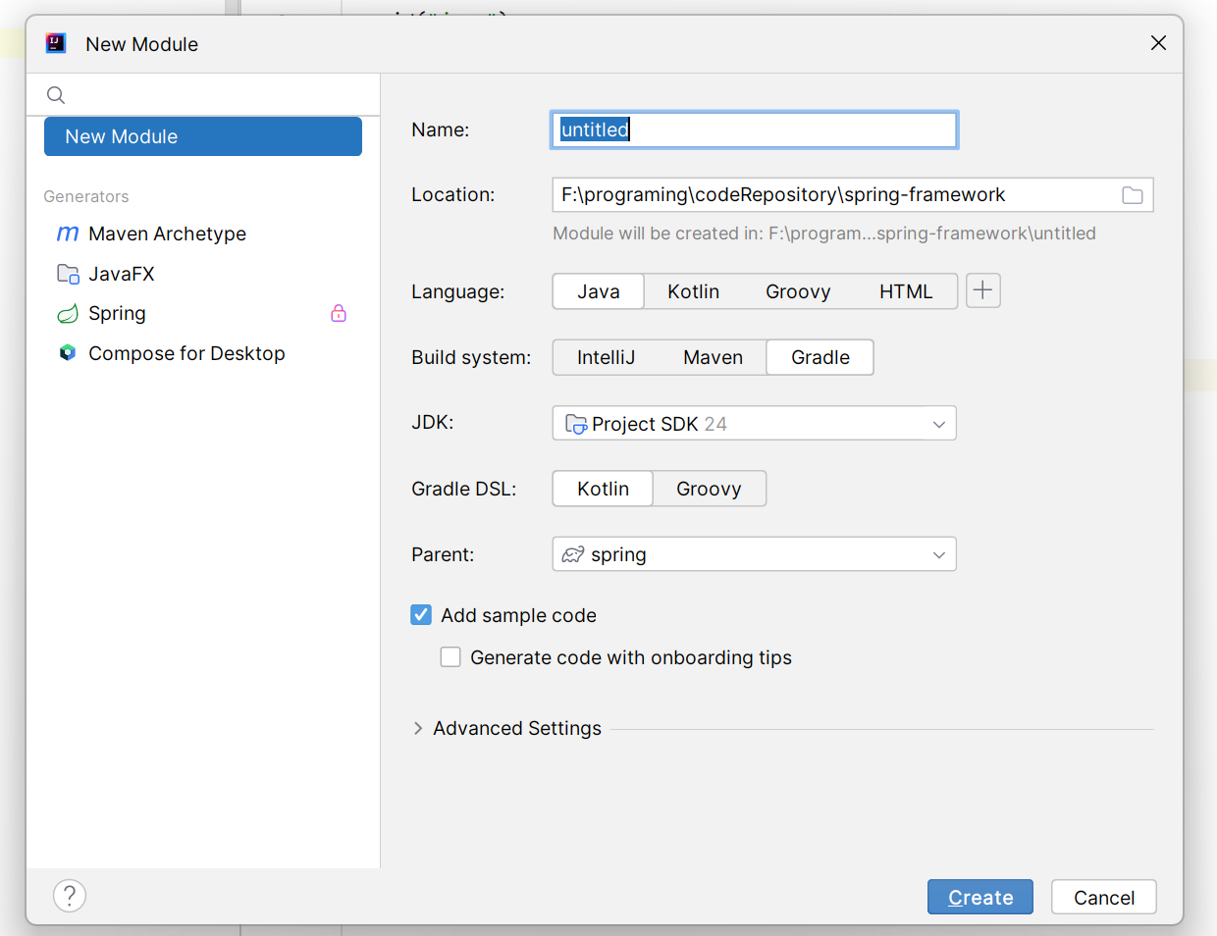The width and height of the screenshot is (1217, 936).
Task: Select Kotlin as the language
Action: (694, 291)
